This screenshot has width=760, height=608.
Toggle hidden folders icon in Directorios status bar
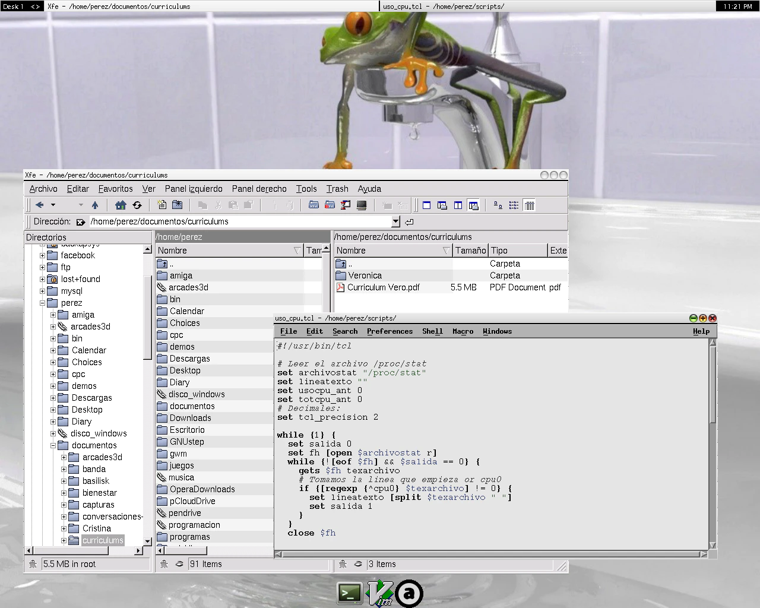pyautogui.click(x=33, y=564)
